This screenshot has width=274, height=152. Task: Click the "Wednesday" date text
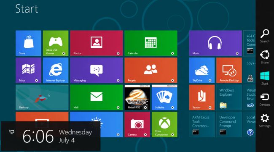[75, 132]
